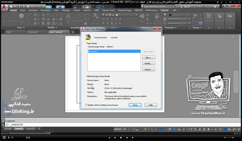Switch to the Insert ribbon tab

click(22, 10)
